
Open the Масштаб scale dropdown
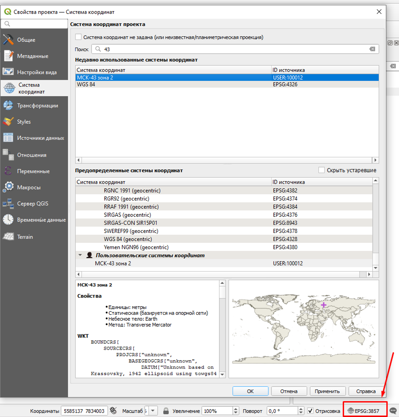coord(153,411)
